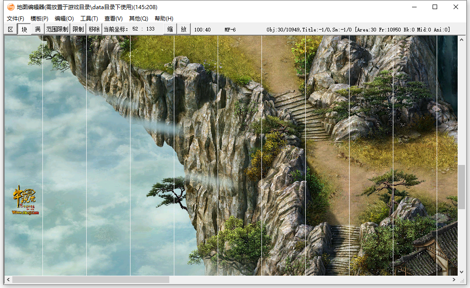This screenshot has height=288, width=470.
Task: Open the 帮助(H) menu
Action: (164, 19)
